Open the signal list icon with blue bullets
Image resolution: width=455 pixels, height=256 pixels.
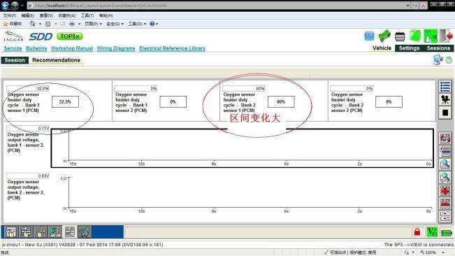click(x=445, y=87)
